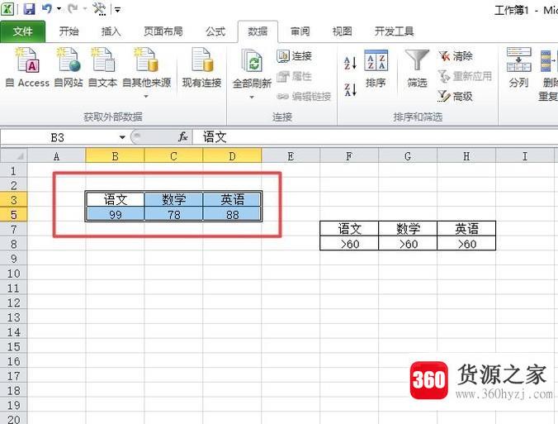Import data 自文本 (from text)
The image size is (558, 424).
coord(102,68)
